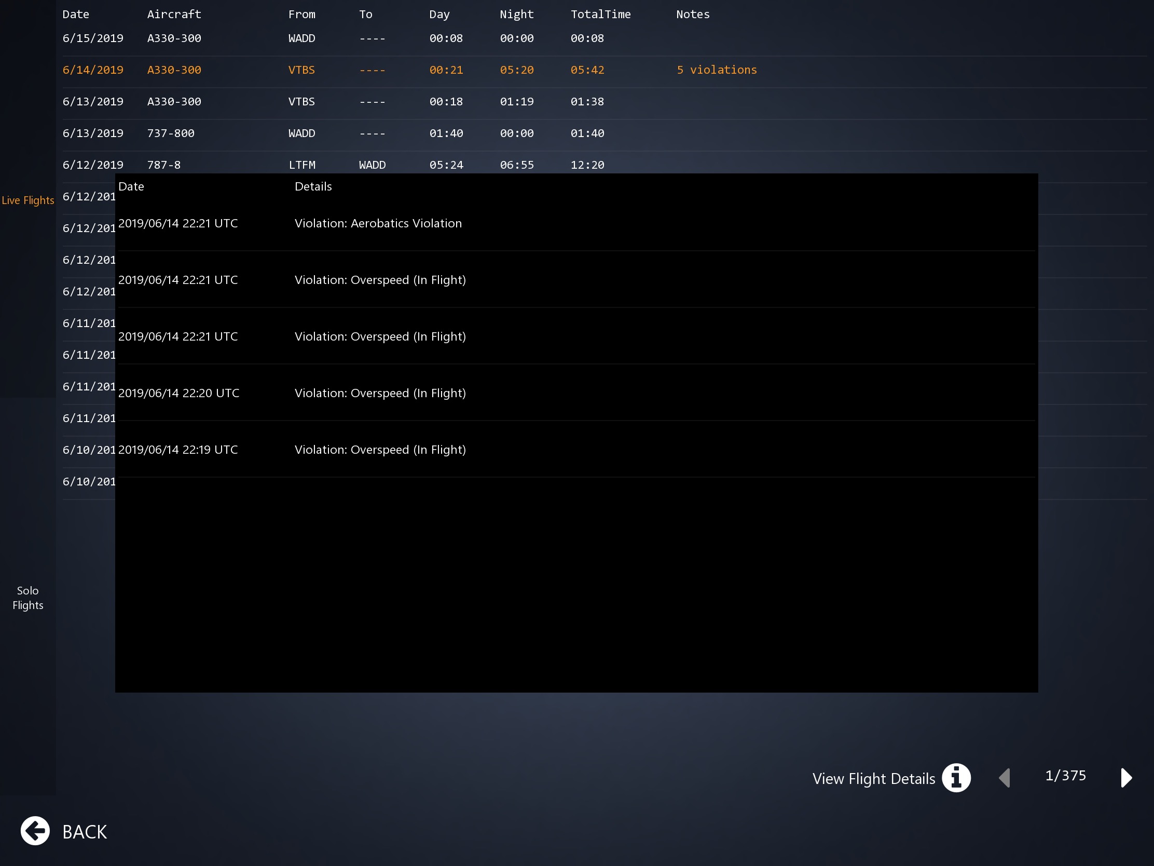Image resolution: width=1154 pixels, height=866 pixels.
Task: Click the back arrow icon
Action: coord(35,831)
